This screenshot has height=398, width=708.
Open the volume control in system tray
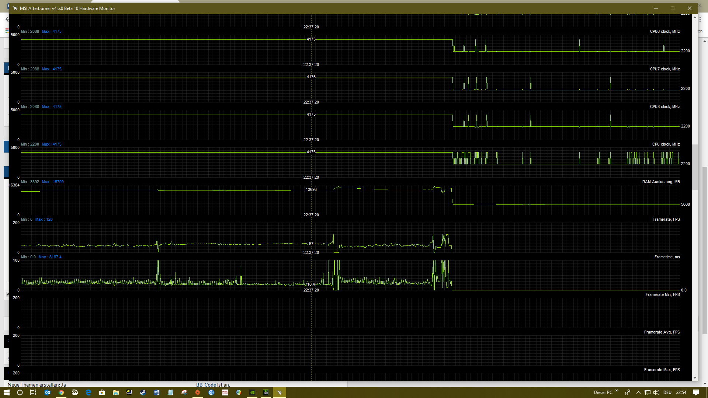coord(656,392)
